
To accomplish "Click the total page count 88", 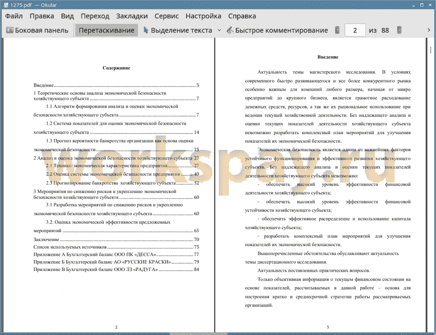I will click(385, 30).
